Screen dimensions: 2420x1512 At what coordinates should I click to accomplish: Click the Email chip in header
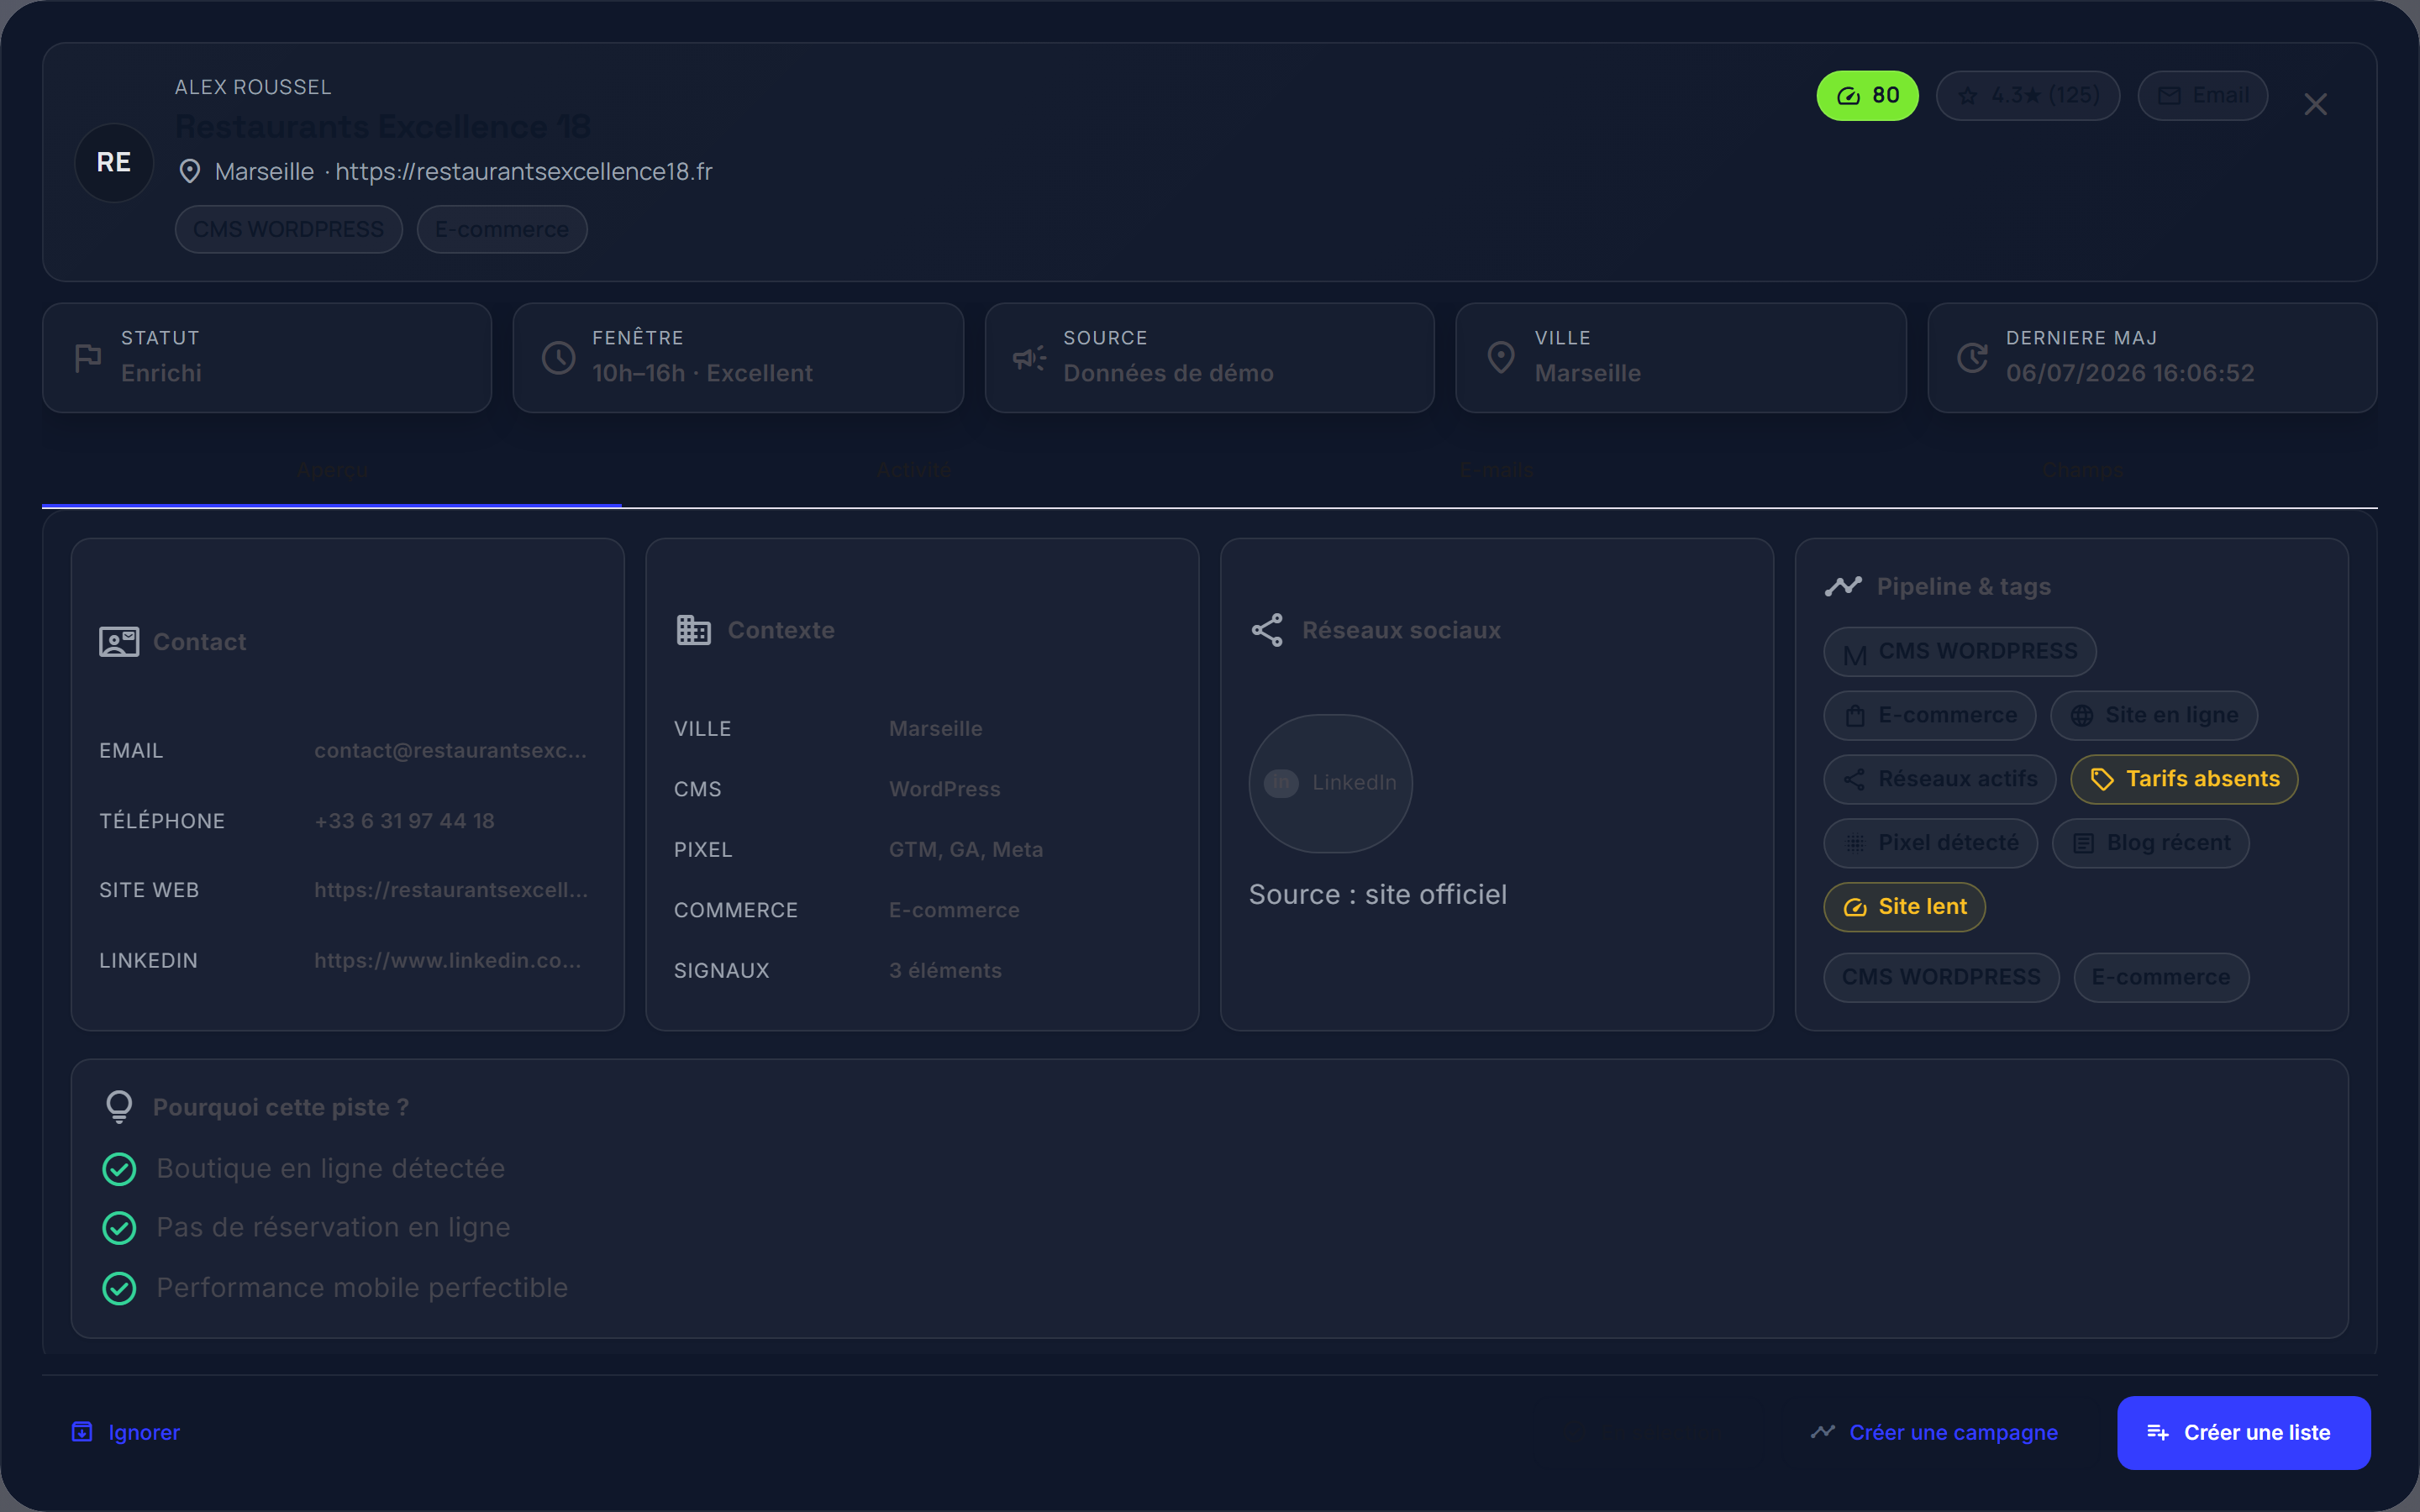2202,95
